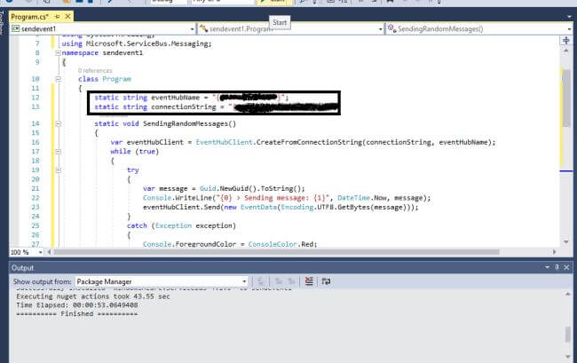Click the code editor vertical scrollbar thumb
This screenshot has width=577, height=363.
[x=566, y=98]
